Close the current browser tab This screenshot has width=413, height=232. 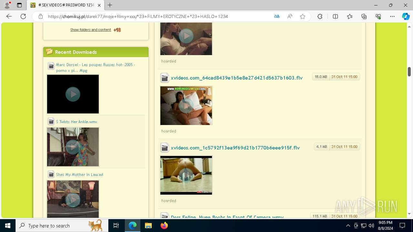pos(99,5)
